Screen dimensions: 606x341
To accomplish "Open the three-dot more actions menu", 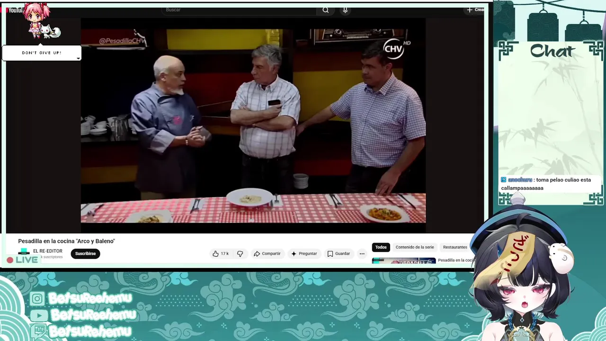I will (362, 254).
